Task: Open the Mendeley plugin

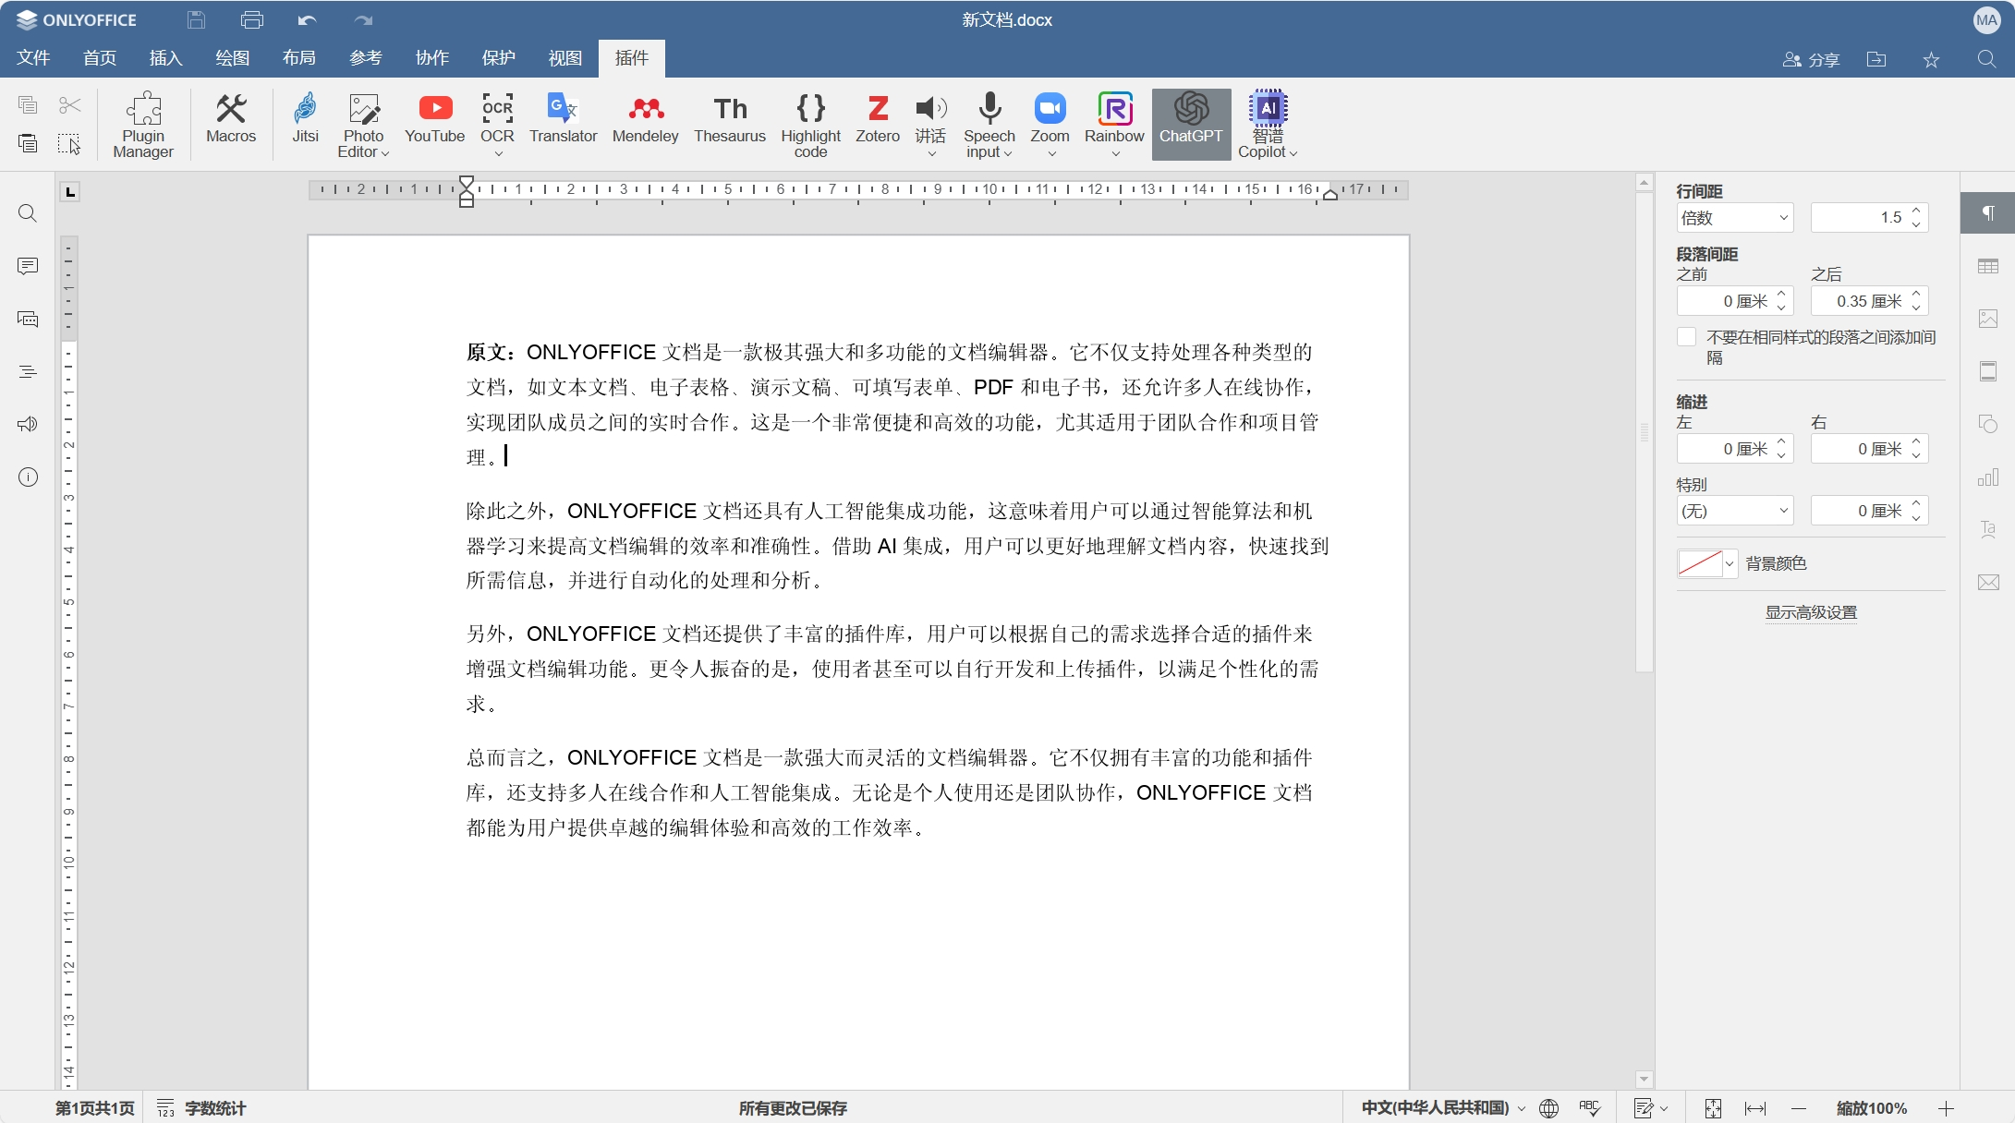Action: point(645,118)
